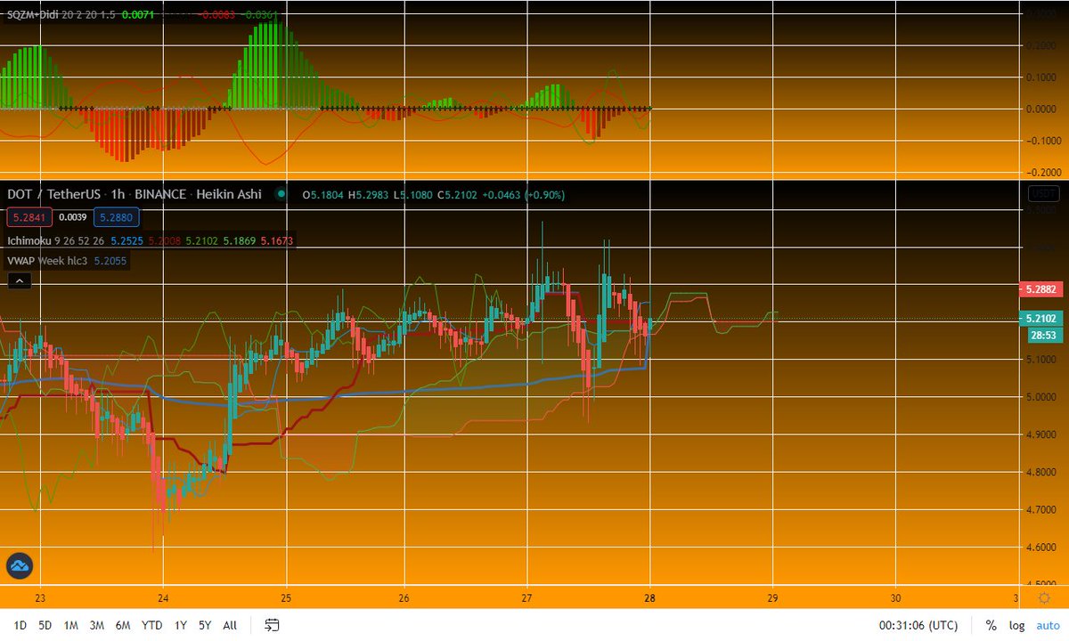Click date label 29 on time axis
The image size is (1069, 641).
click(773, 597)
